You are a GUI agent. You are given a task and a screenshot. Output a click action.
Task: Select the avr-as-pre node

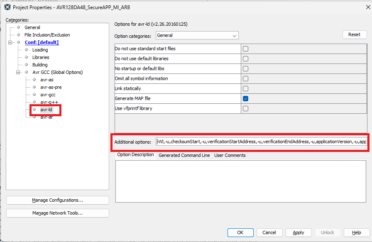[x=51, y=87]
